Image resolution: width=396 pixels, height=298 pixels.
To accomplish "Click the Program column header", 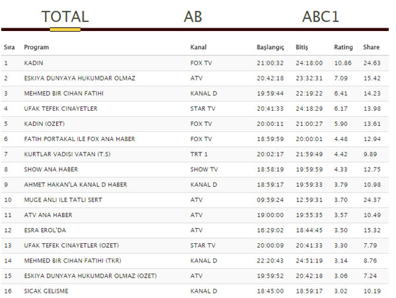I will (36, 47).
